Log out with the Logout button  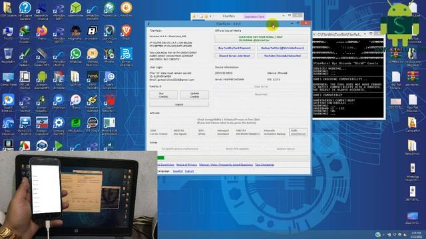tap(179, 104)
